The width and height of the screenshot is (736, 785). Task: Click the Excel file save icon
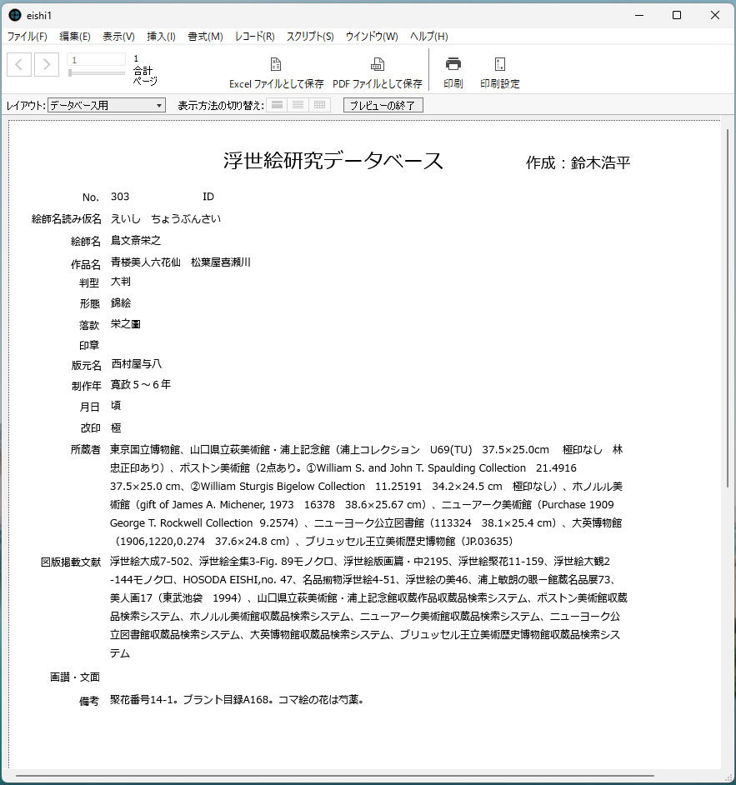[276, 64]
